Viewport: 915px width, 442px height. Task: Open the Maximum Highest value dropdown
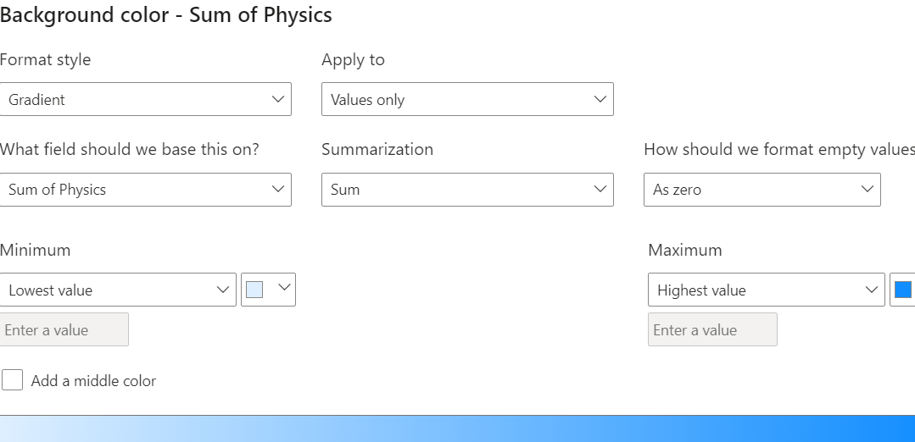pyautogui.click(x=766, y=290)
